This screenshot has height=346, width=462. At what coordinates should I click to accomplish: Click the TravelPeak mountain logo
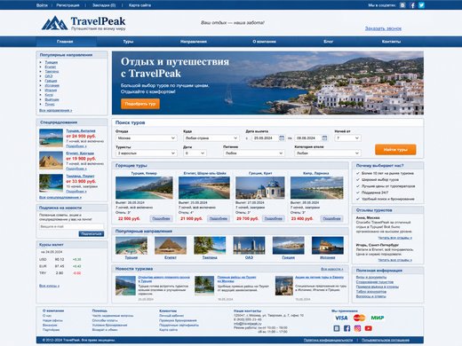pos(55,23)
